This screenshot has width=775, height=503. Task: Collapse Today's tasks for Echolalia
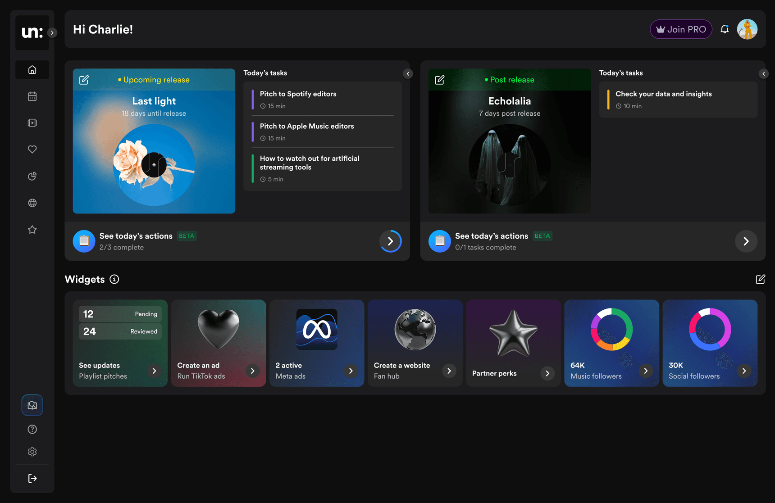click(x=763, y=73)
